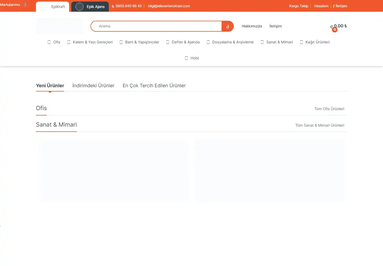Click the search button next to Arama
383x266 pixels.
click(228, 26)
